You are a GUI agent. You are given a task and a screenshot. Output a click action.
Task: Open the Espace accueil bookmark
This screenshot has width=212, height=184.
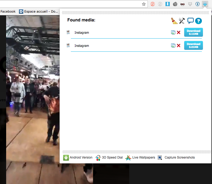38,12
